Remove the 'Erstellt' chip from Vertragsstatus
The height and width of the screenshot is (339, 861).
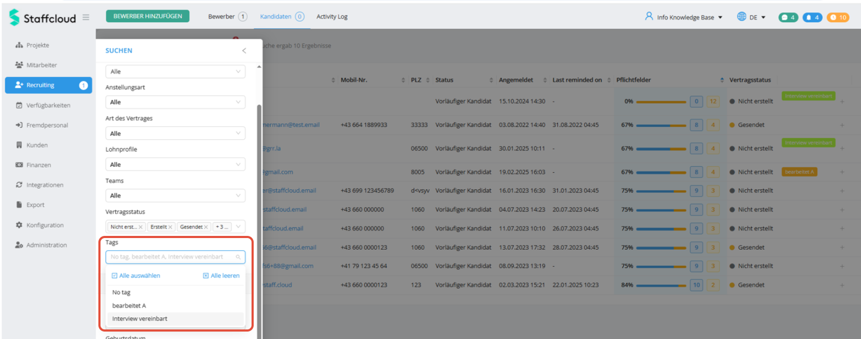pos(170,227)
